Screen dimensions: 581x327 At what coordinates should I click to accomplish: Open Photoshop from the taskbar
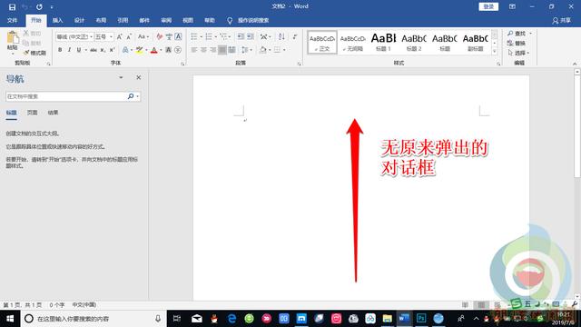421,319
